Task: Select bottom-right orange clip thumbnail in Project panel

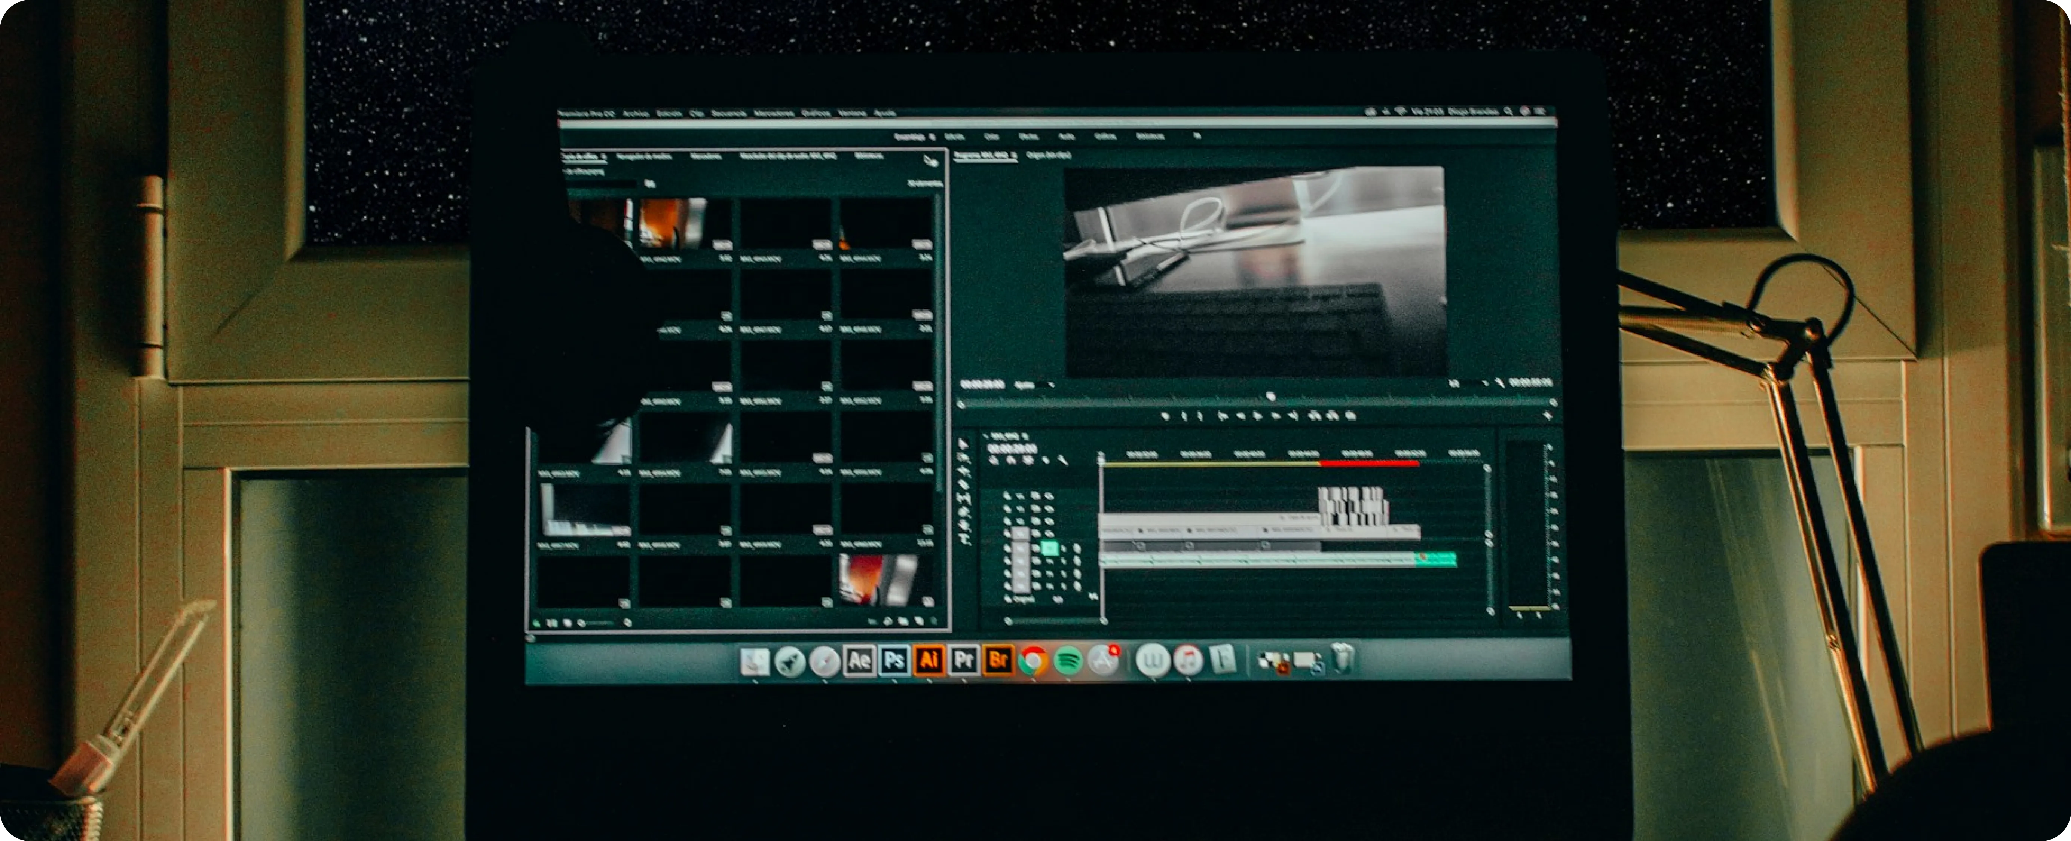Action: pyautogui.click(x=880, y=579)
